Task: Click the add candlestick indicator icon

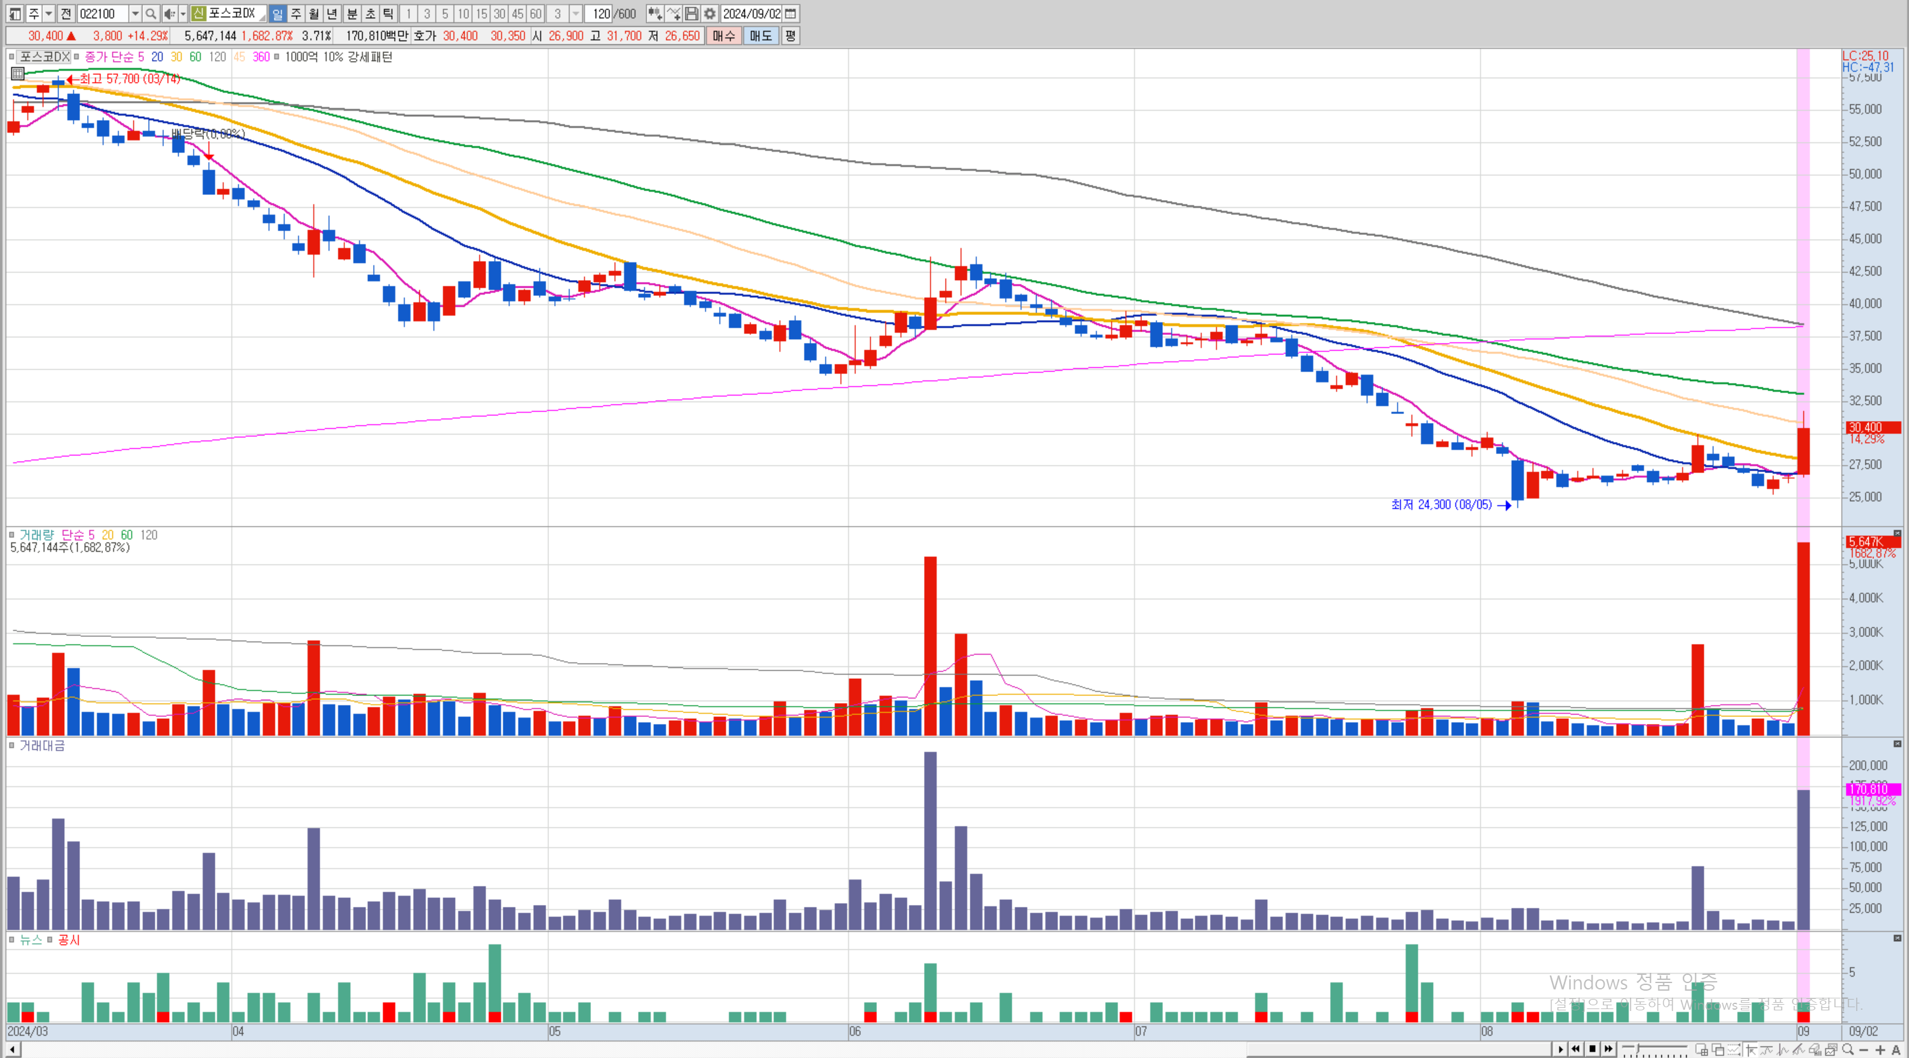Action: 655,13
